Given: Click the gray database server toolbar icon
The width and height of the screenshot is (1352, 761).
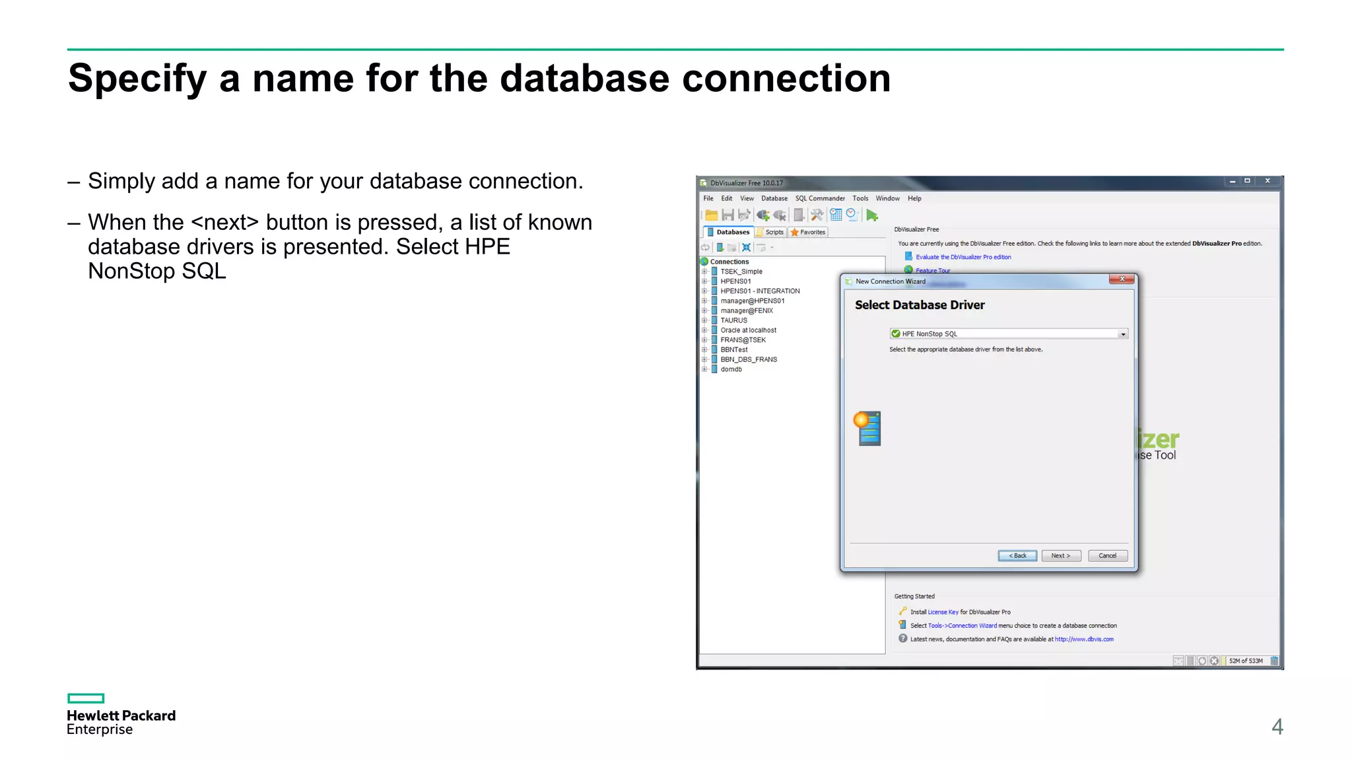Looking at the screenshot, I should pos(799,215).
